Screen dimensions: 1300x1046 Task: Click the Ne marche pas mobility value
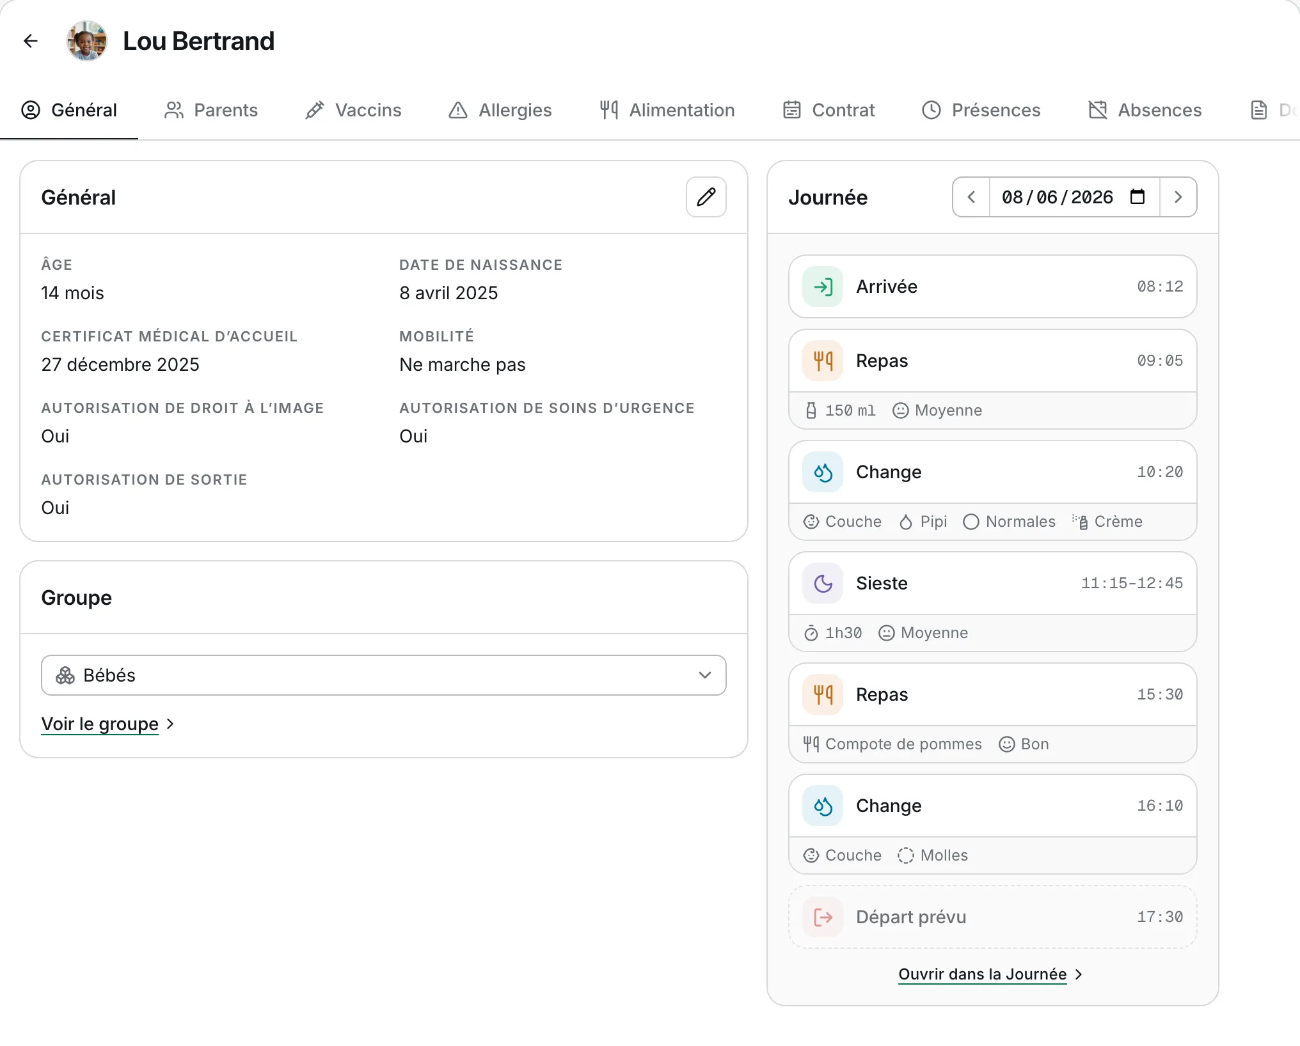(463, 364)
